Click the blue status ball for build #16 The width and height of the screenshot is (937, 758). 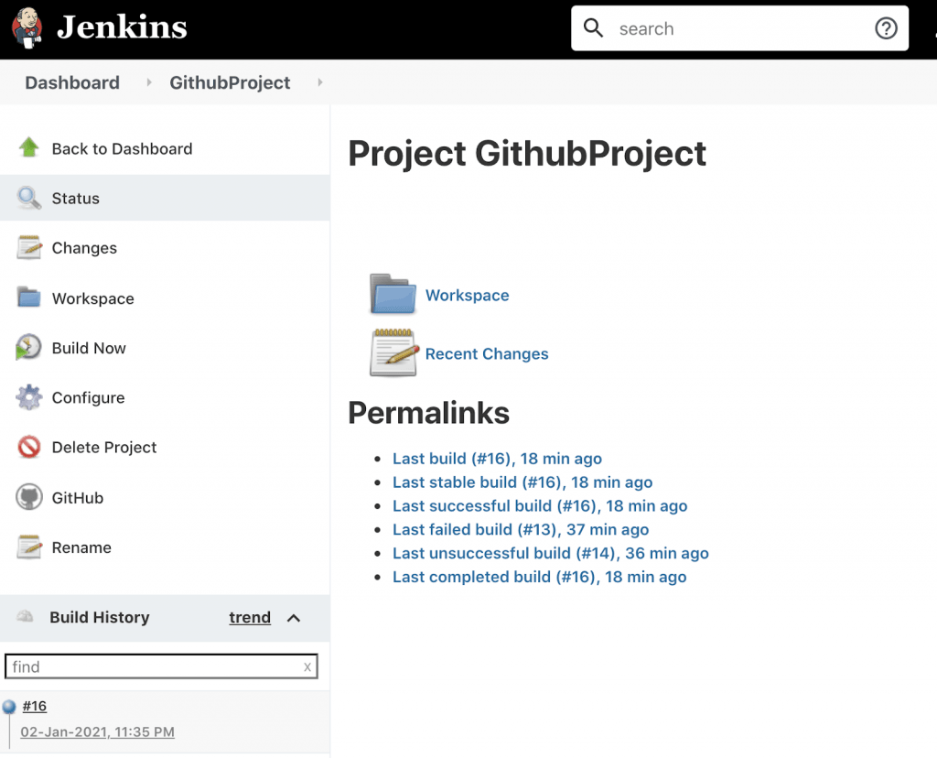[x=9, y=707]
